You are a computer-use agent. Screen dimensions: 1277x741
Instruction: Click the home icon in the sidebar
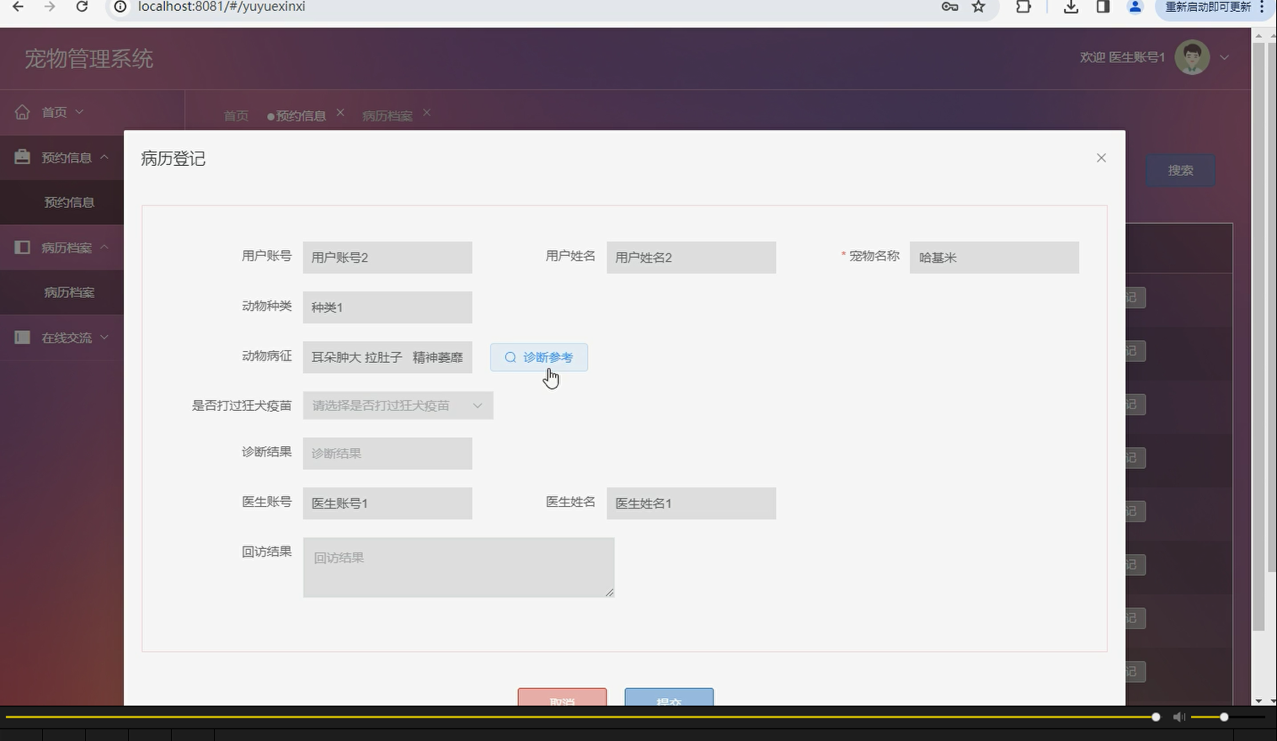coord(22,111)
